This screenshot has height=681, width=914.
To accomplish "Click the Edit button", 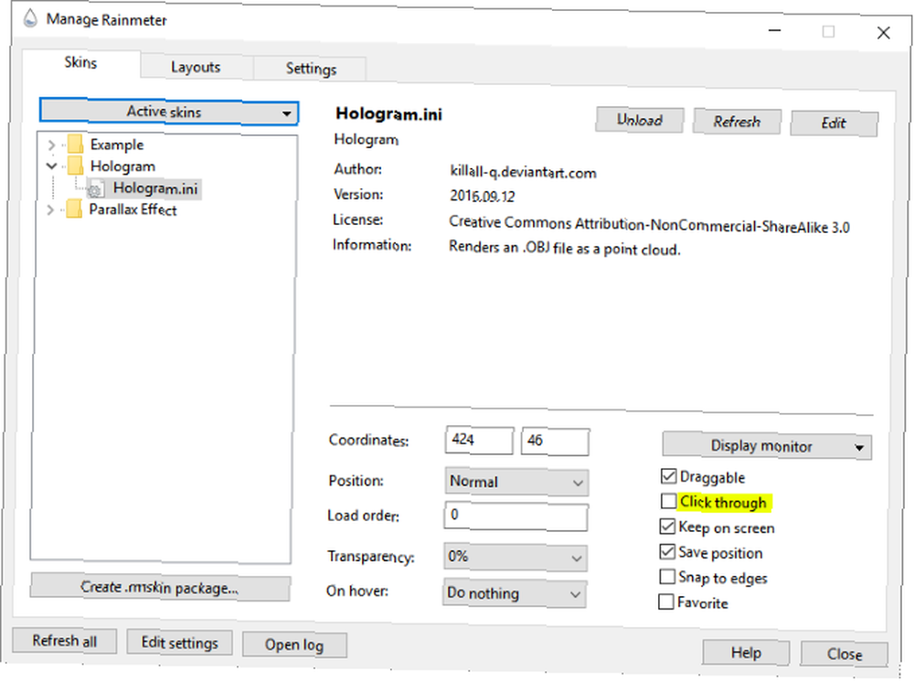I will [x=834, y=123].
